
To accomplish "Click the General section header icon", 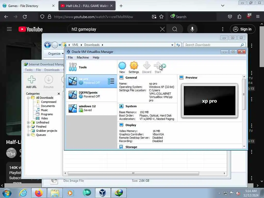I will tap(121, 77).
